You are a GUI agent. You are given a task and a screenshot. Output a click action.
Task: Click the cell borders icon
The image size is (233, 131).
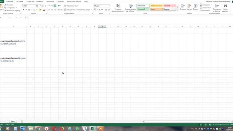point(34,10)
